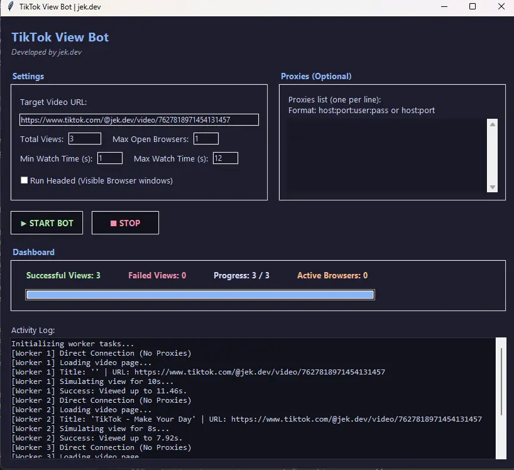Image resolution: width=514 pixels, height=470 pixels.
Task: Click the Activity Log: label
Action: (33, 330)
